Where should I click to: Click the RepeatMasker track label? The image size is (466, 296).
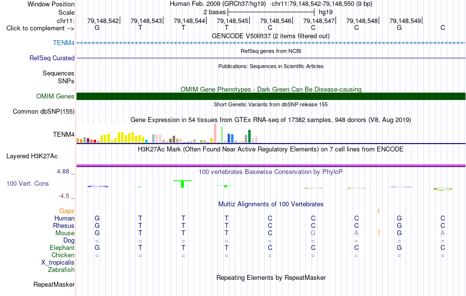[54, 284]
